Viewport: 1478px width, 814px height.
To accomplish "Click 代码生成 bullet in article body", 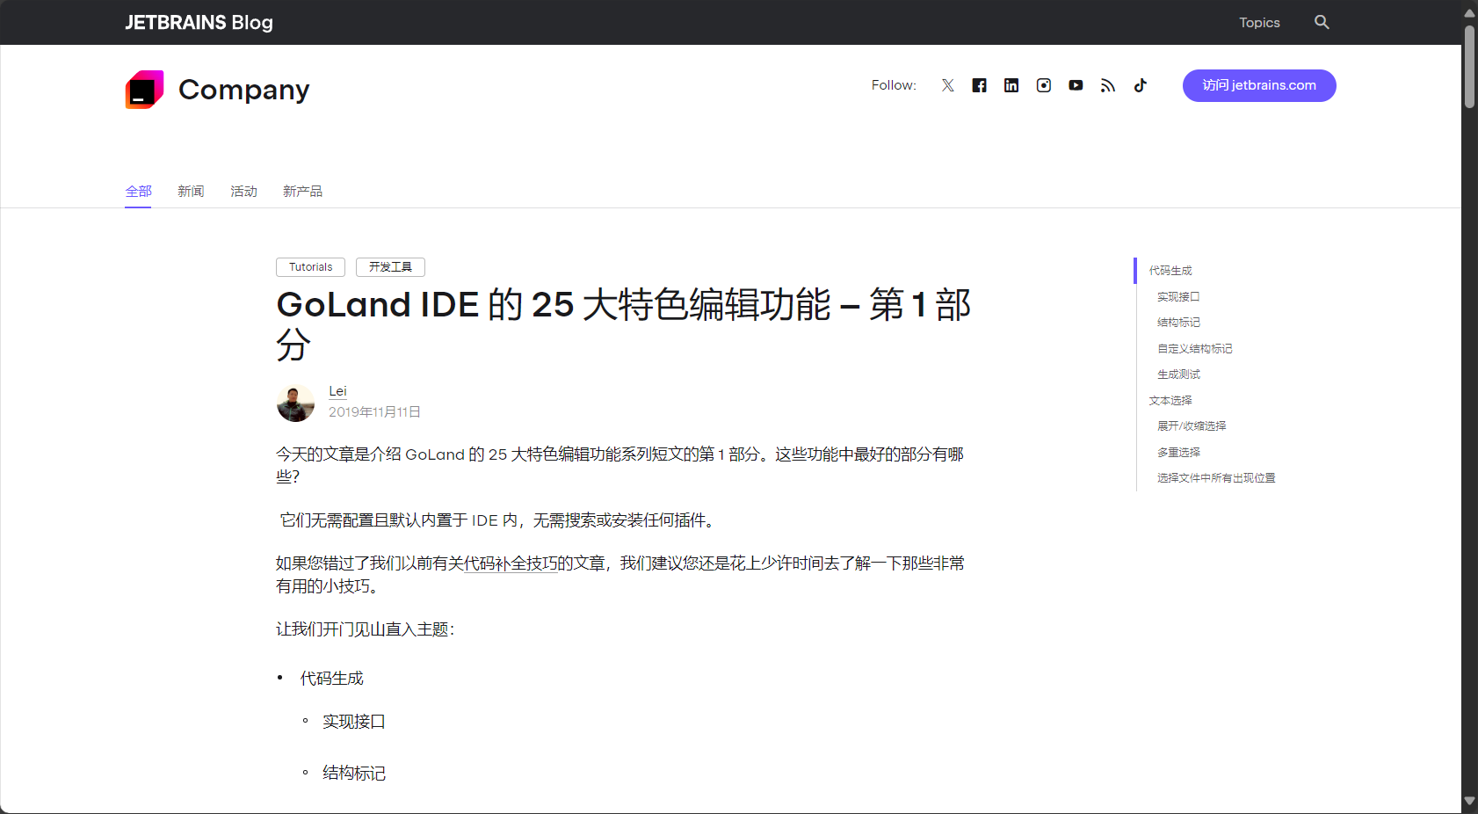I will click(331, 679).
